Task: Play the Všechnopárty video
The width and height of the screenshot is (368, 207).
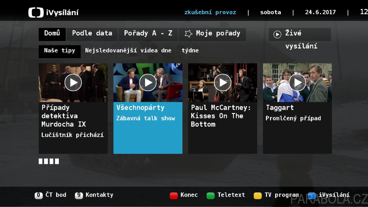Action: pos(148,82)
